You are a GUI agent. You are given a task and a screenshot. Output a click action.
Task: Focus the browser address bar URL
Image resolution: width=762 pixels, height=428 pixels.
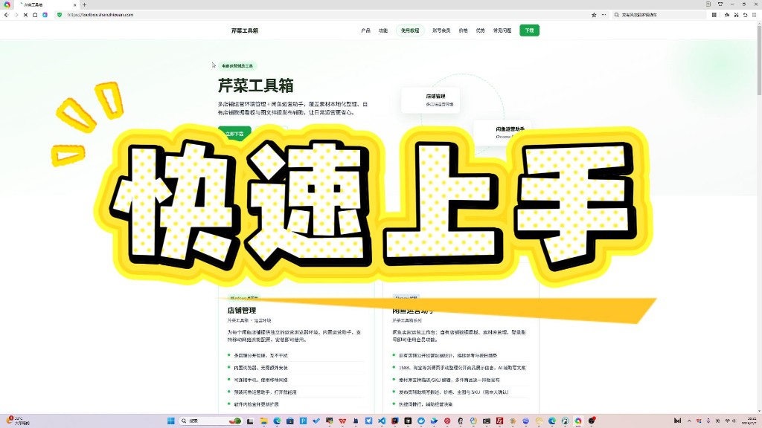click(100, 15)
